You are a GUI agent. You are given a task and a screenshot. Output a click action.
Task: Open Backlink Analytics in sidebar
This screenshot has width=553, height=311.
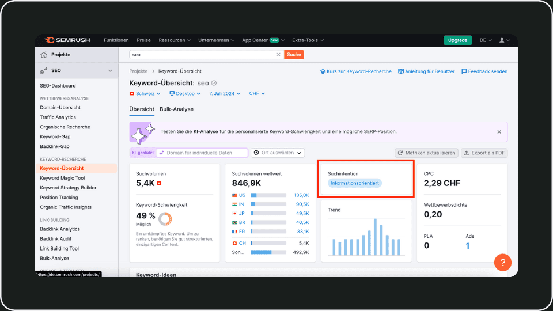60,229
